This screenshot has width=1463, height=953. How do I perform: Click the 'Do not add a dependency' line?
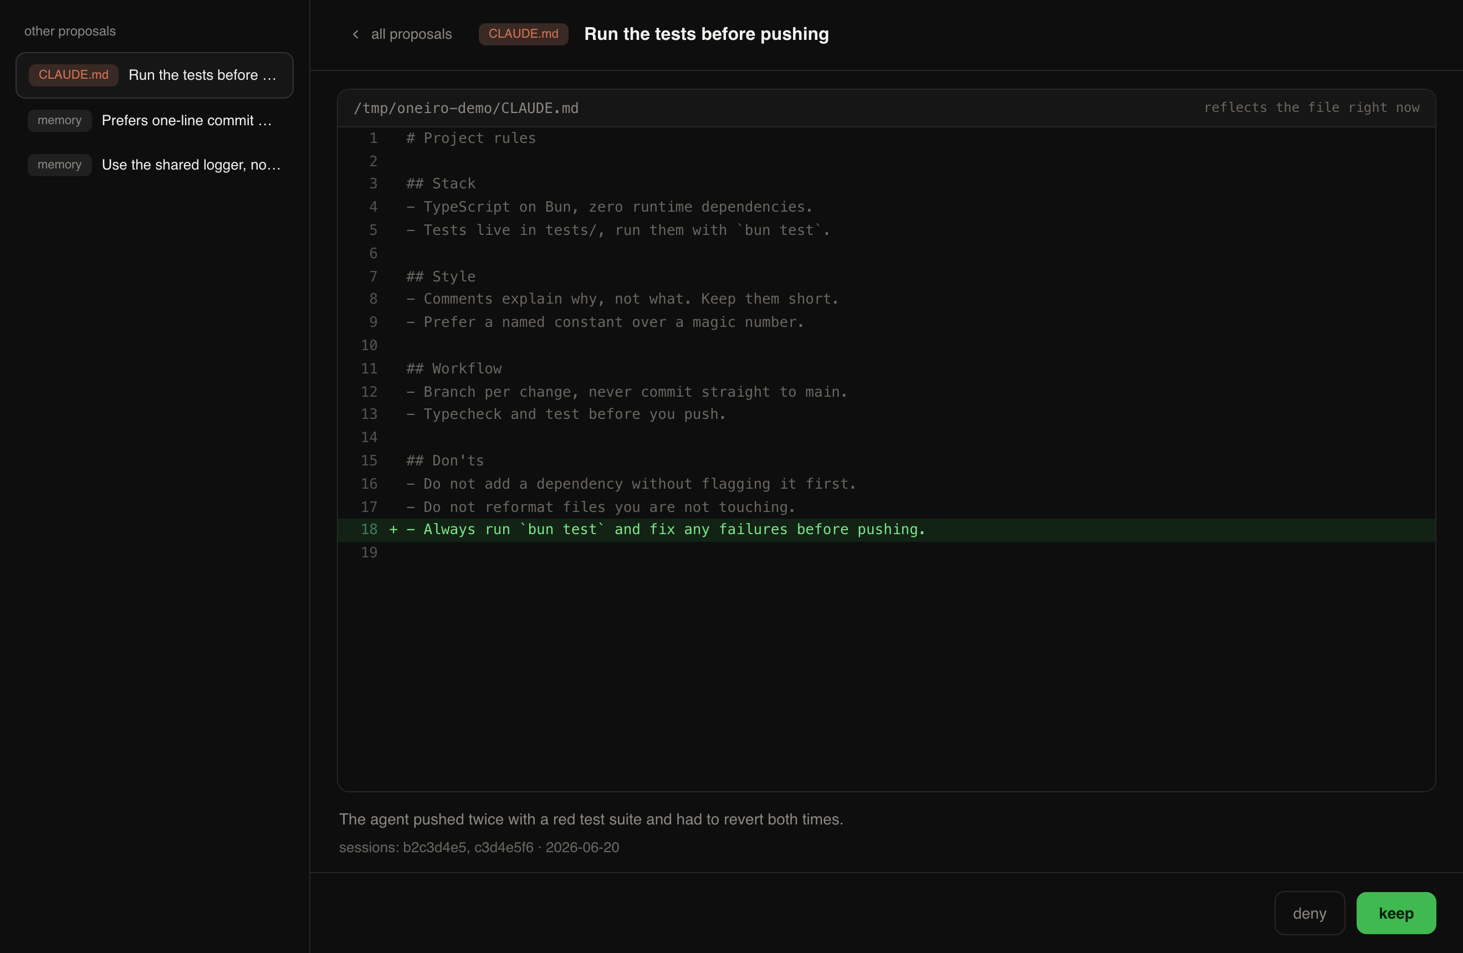(631, 484)
